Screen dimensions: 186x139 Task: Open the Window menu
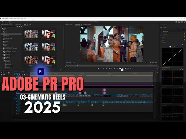pos(30,20)
